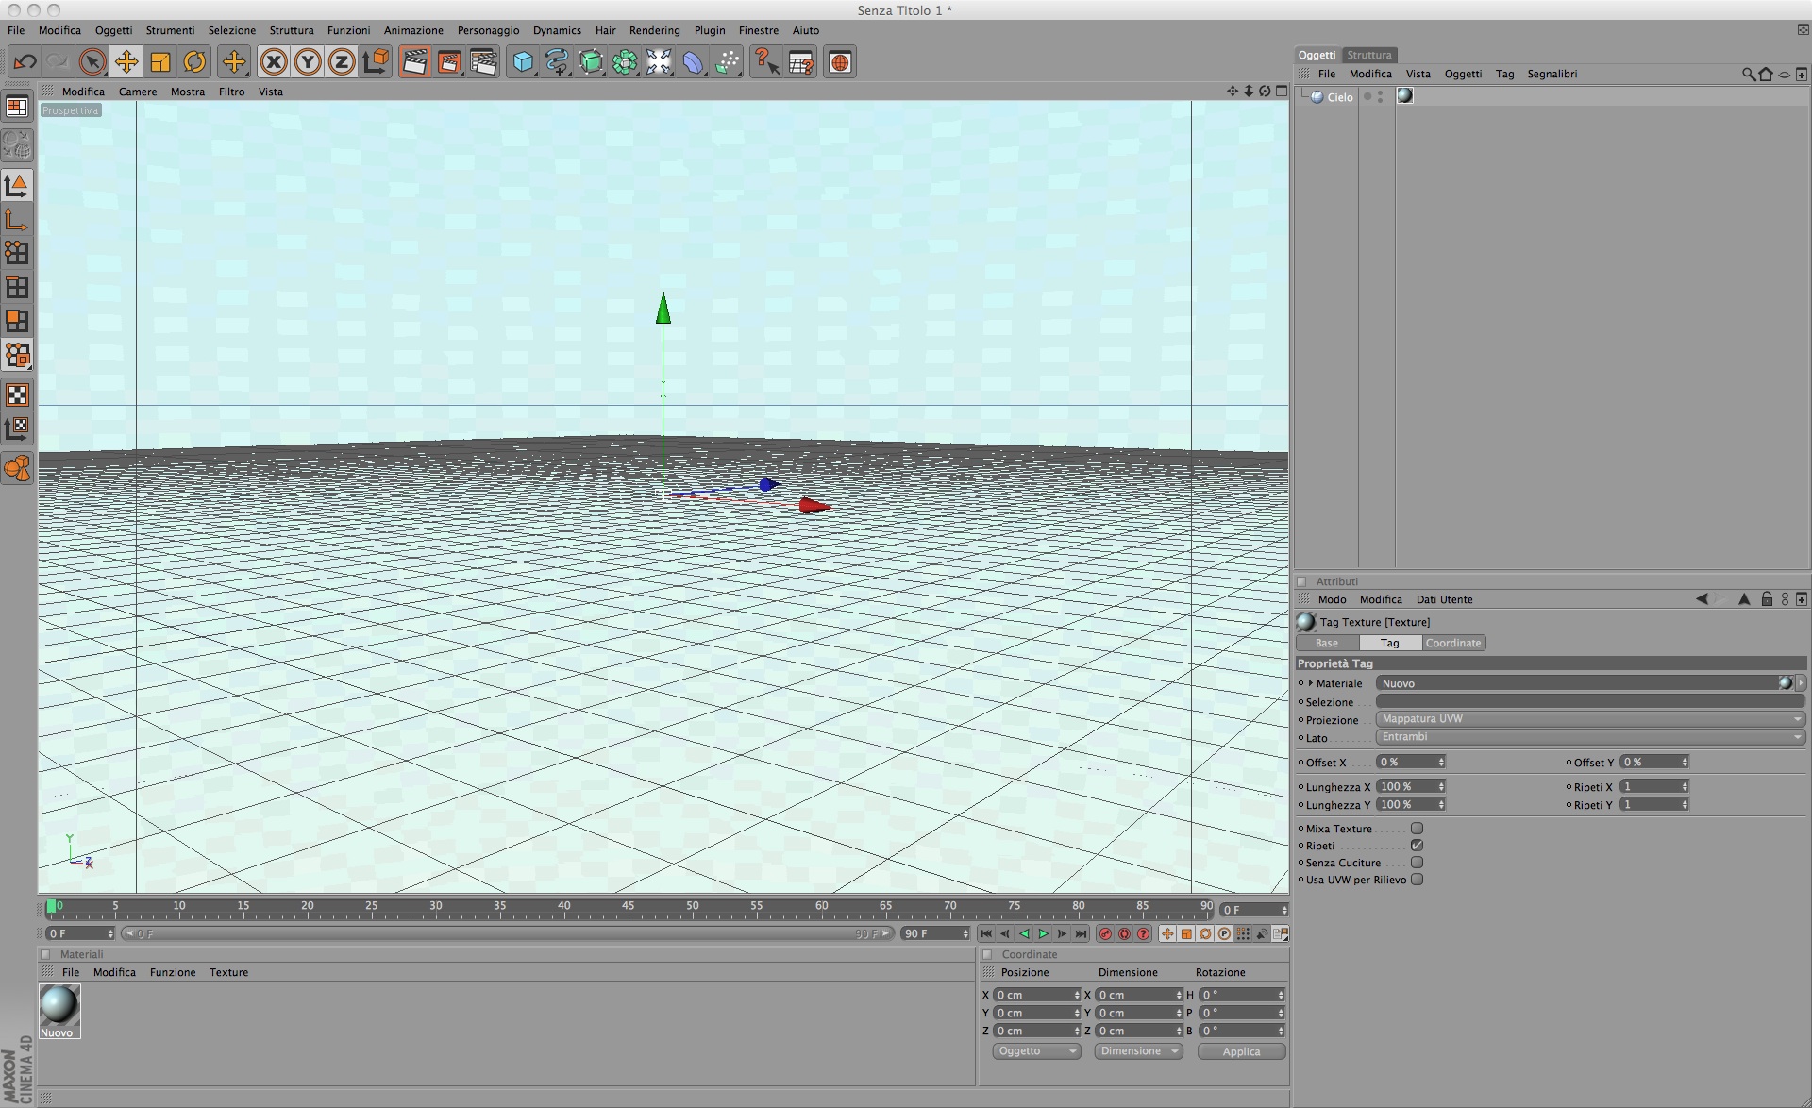
Task: Open the spline pen tool icon
Action: point(557,62)
